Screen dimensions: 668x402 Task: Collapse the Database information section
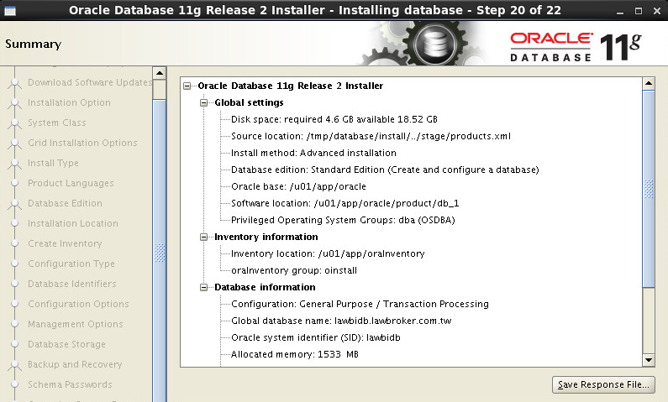click(203, 288)
